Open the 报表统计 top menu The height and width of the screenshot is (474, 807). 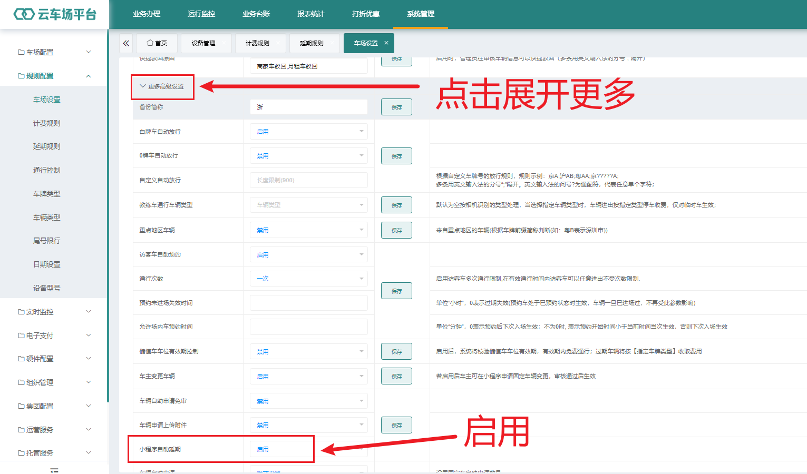pos(311,14)
